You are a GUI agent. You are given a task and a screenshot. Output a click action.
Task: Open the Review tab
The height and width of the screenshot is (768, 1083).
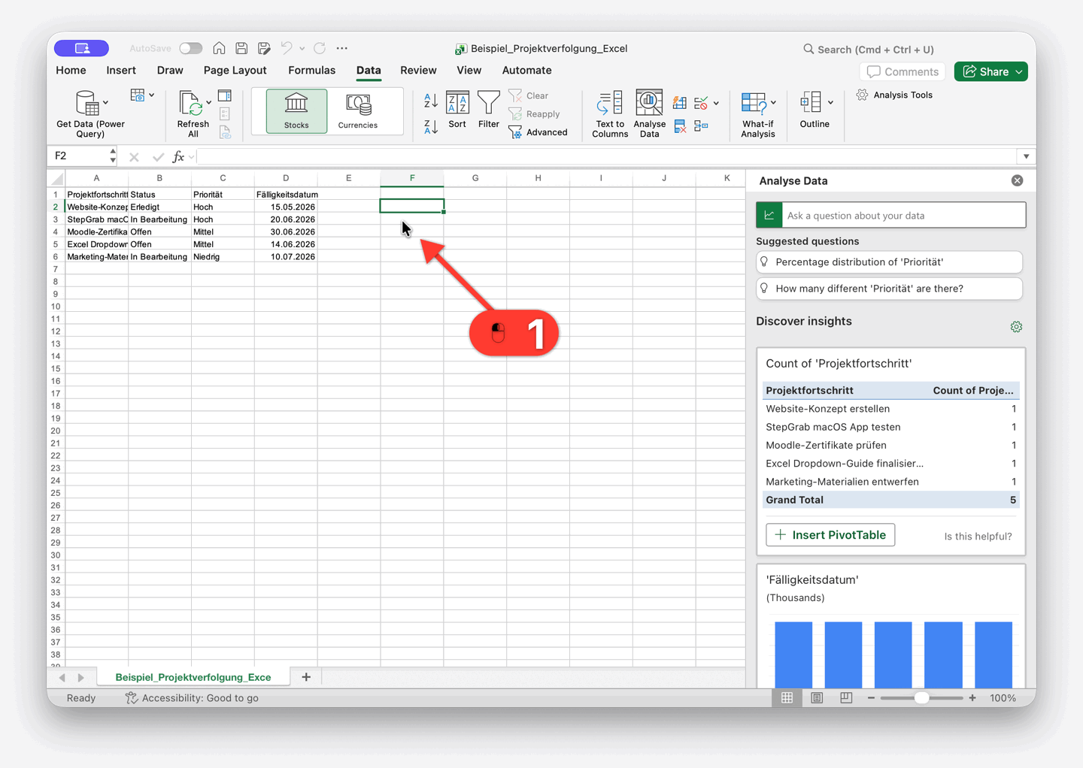pyautogui.click(x=418, y=71)
